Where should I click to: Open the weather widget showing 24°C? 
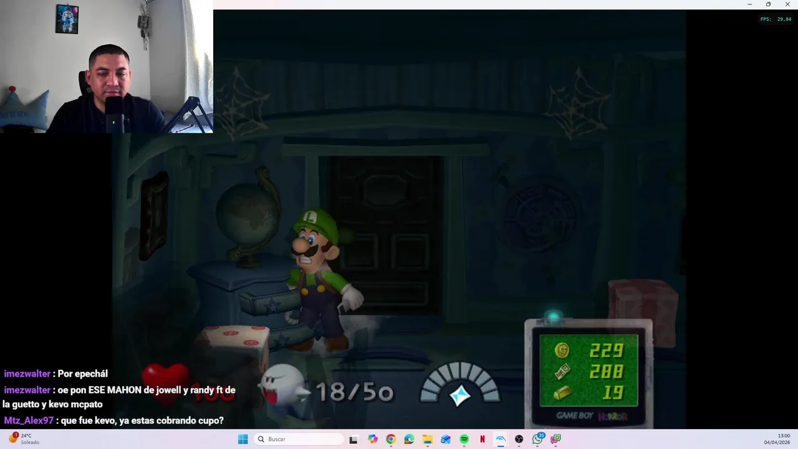pos(25,438)
